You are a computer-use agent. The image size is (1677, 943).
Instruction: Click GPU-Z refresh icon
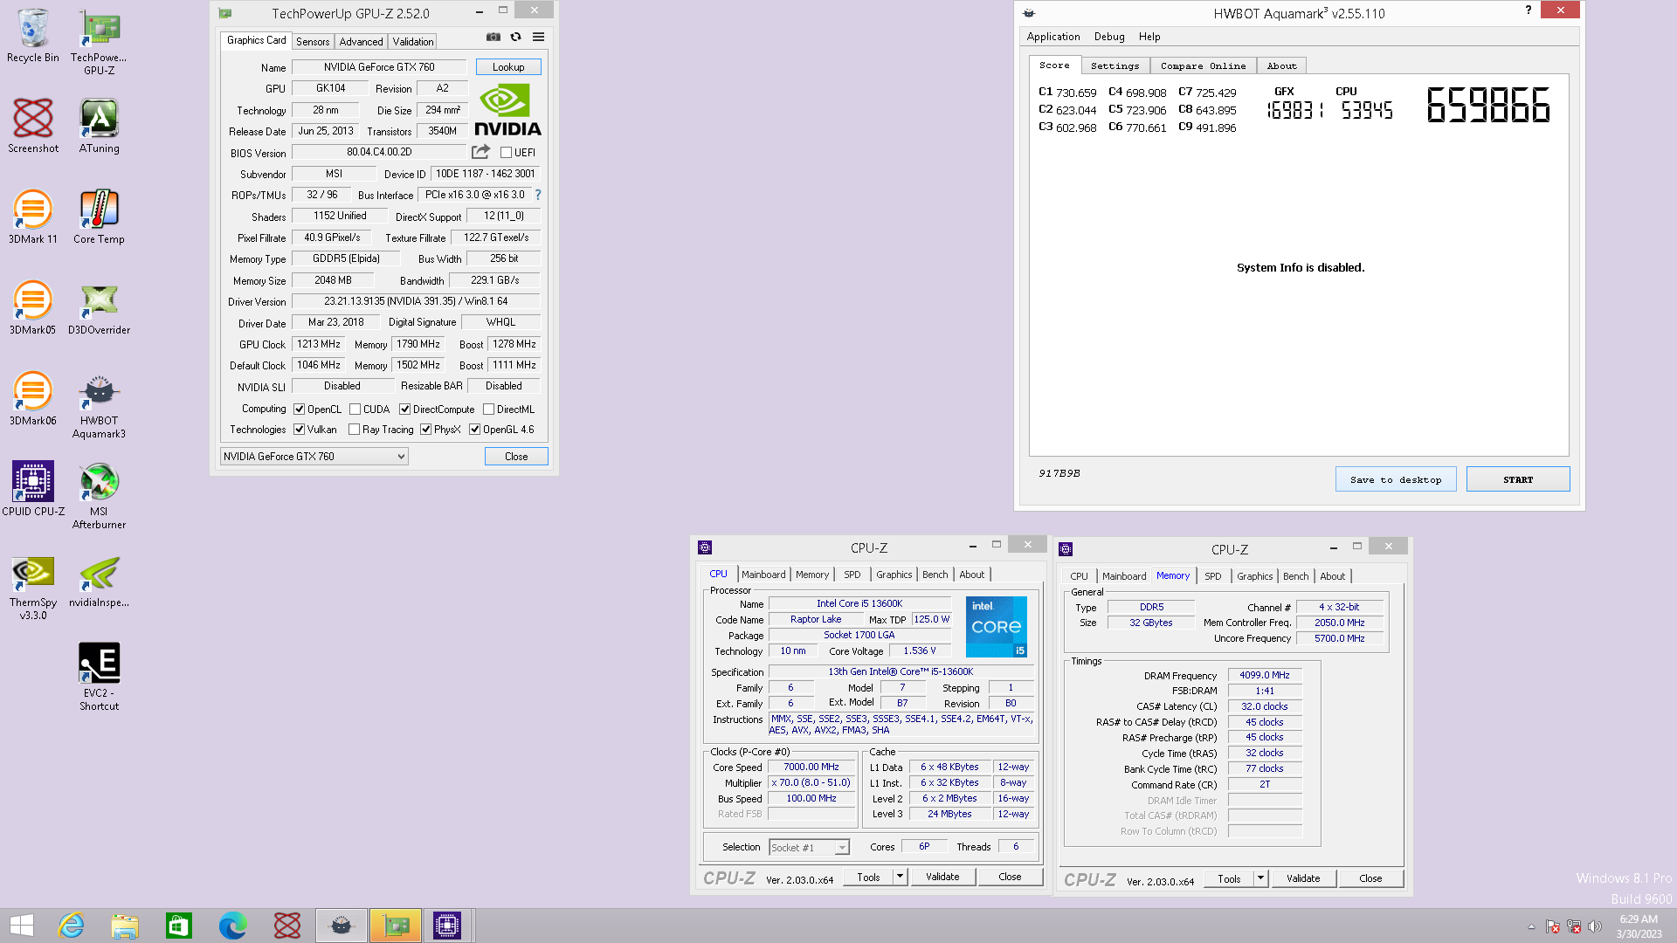tap(516, 37)
